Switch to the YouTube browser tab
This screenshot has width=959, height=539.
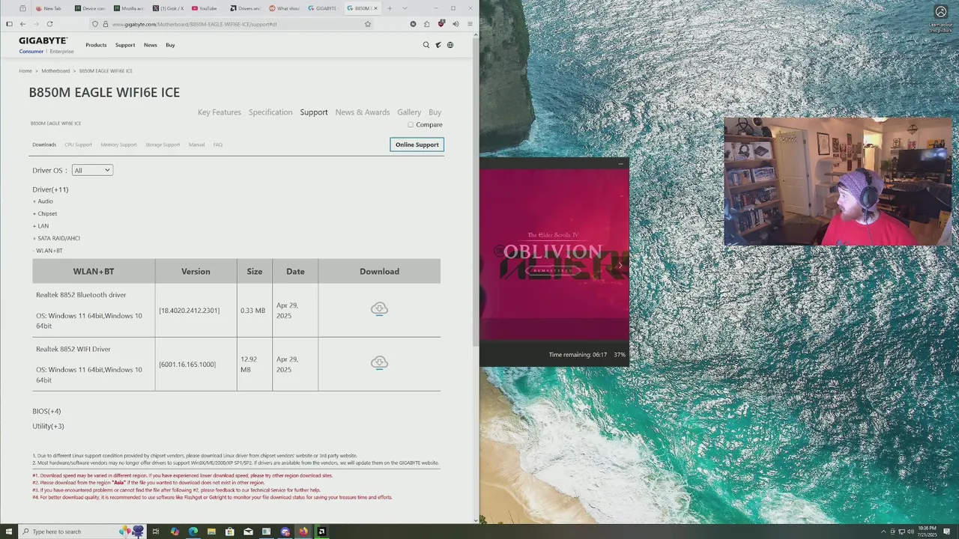point(204,8)
